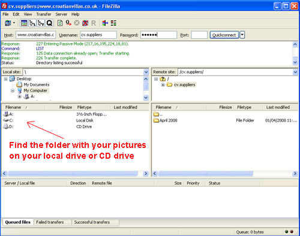This screenshot has height=236, width=300.
Task: Open the Site Manager icon
Action: (x=8, y=23)
